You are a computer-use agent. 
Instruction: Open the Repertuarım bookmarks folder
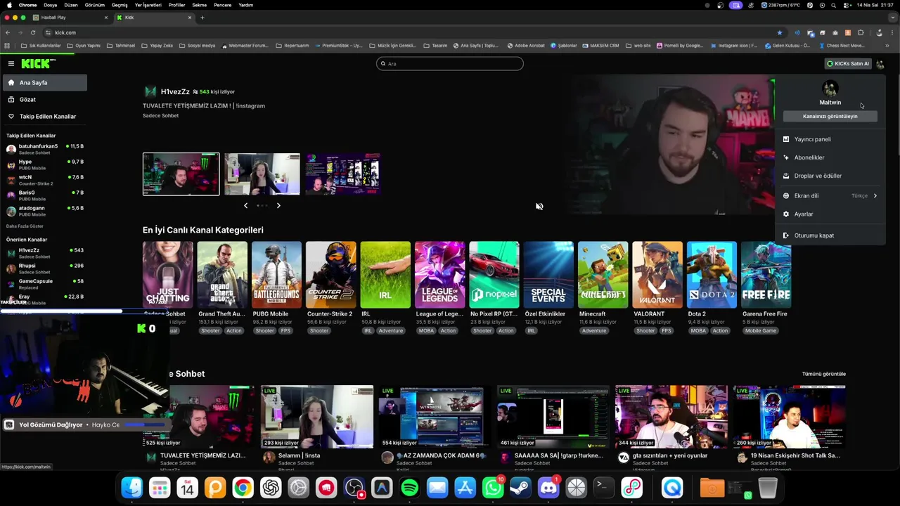tap(292, 46)
